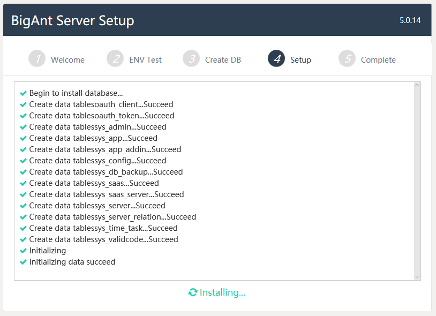Click 'Create data tablessys_admin...Succeed' line

(x=97, y=127)
